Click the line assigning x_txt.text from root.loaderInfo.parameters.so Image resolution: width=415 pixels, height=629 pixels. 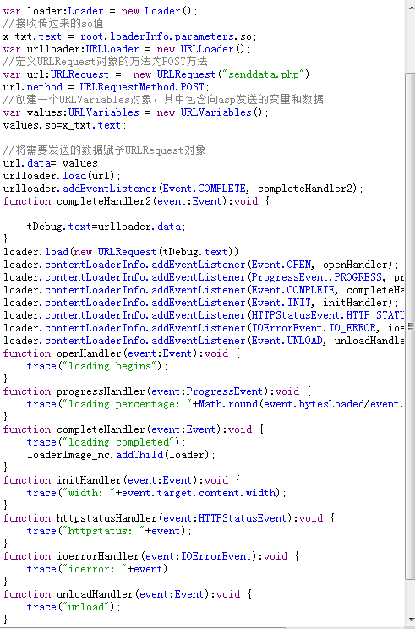tap(129, 36)
